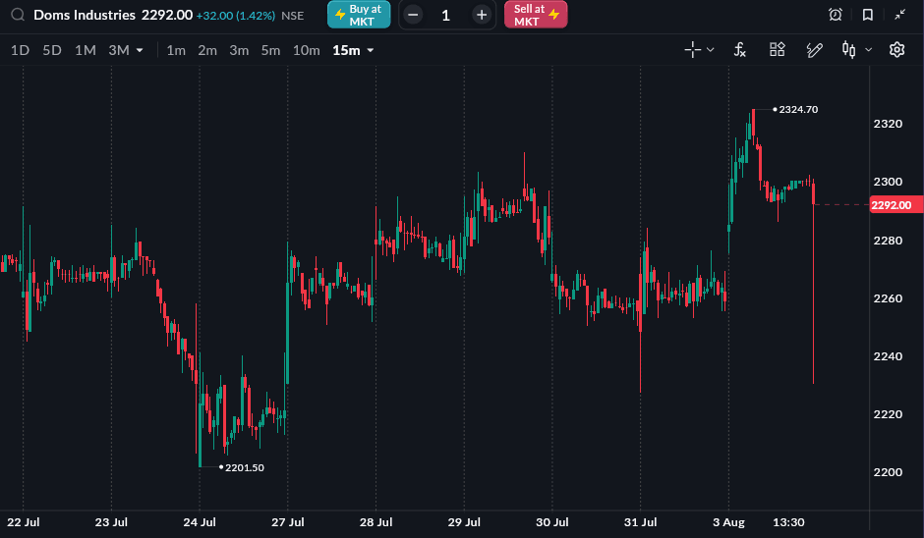Image resolution: width=924 pixels, height=538 pixels.
Task: Select the crosshair cursor tool
Action: coord(692,50)
